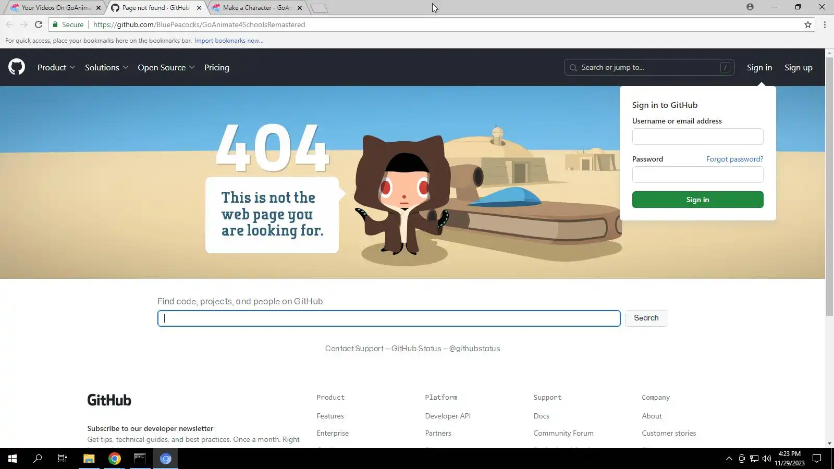Image resolution: width=834 pixels, height=469 pixels.
Task: Click the green Secure padlock icon
Action: pyautogui.click(x=55, y=24)
